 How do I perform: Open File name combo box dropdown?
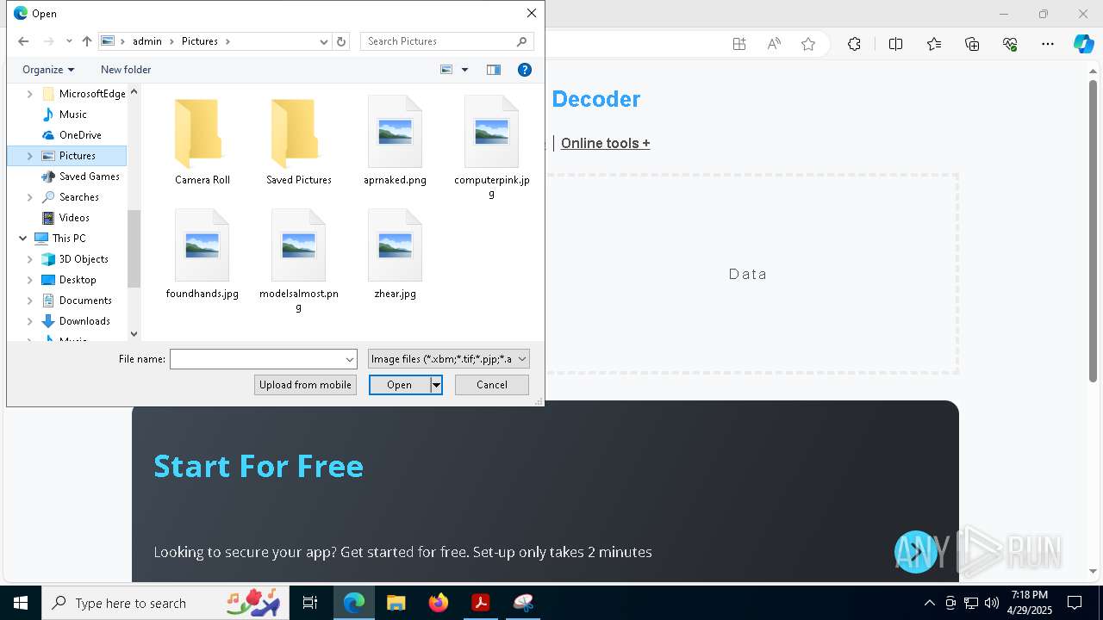click(350, 359)
